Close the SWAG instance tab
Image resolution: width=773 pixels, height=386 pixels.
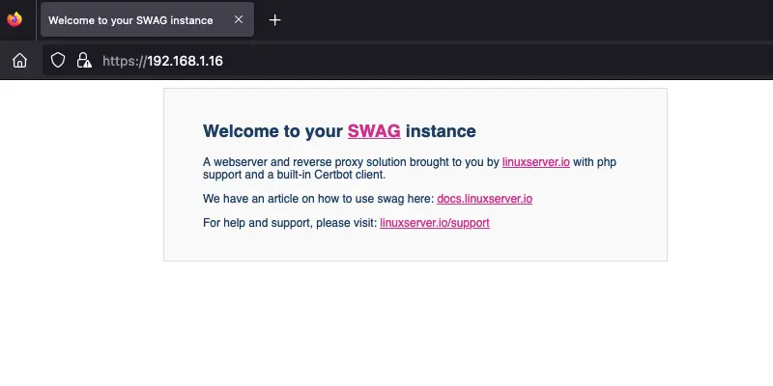239,19
